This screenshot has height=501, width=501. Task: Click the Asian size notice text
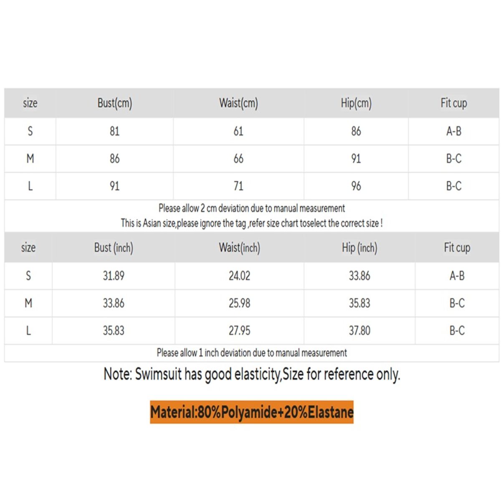coord(252,223)
